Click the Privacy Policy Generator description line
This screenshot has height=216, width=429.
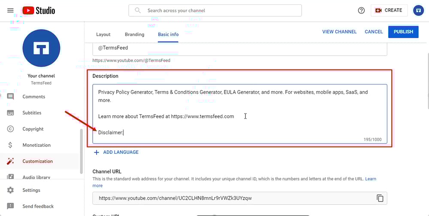(233, 92)
